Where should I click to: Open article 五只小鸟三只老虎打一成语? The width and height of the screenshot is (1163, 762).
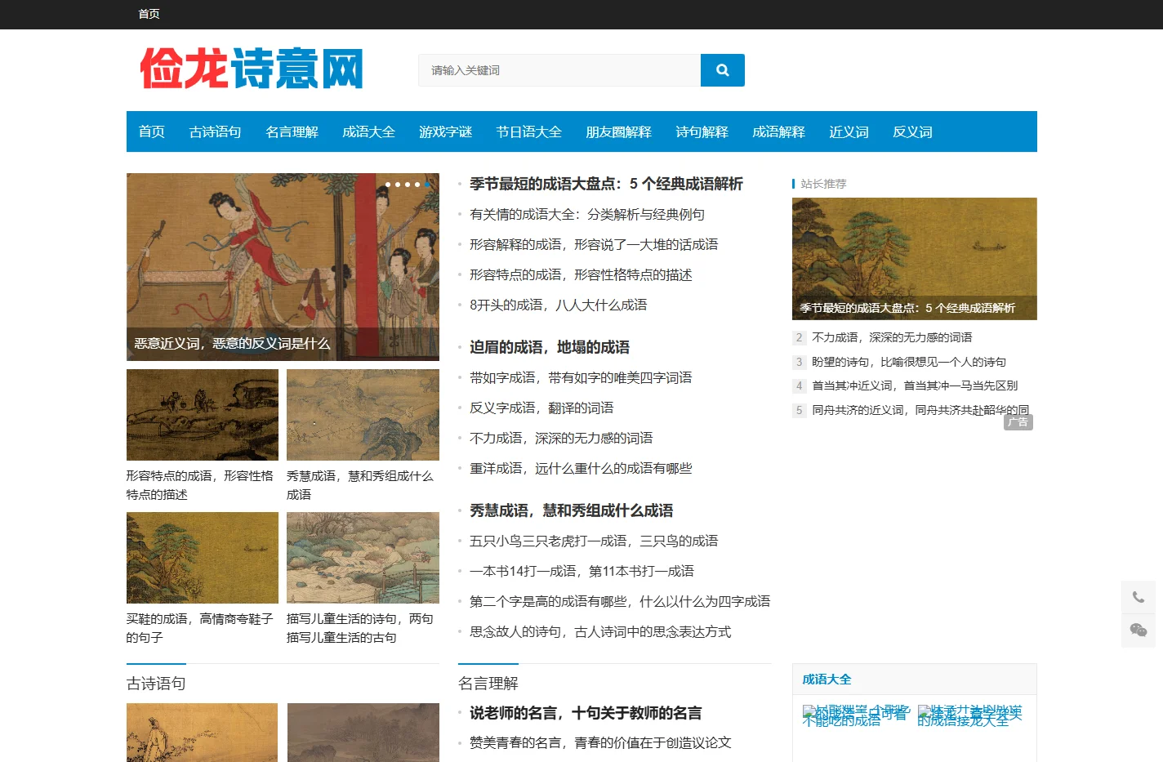click(594, 541)
